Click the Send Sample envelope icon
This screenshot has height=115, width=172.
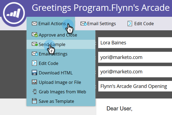click(35, 44)
